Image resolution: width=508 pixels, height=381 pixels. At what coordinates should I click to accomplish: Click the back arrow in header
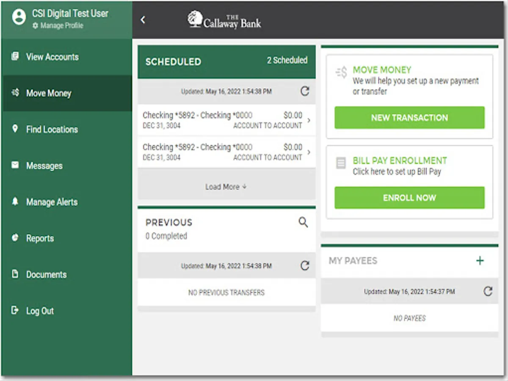point(143,20)
